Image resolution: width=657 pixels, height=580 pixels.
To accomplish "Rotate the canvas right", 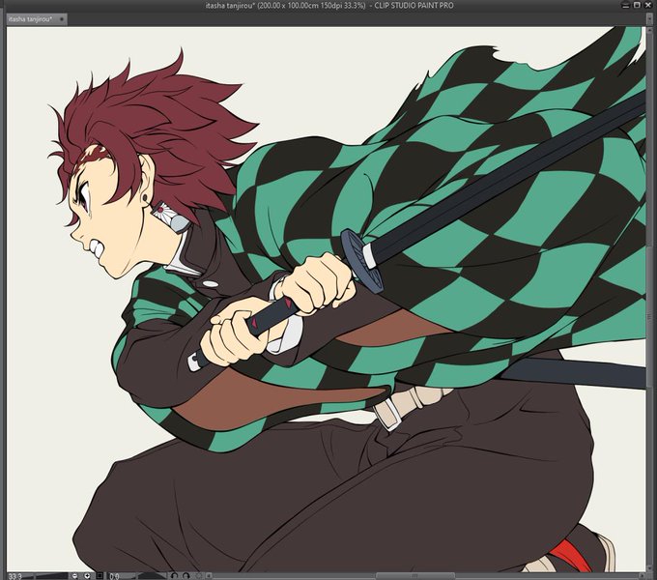I will point(186,576).
